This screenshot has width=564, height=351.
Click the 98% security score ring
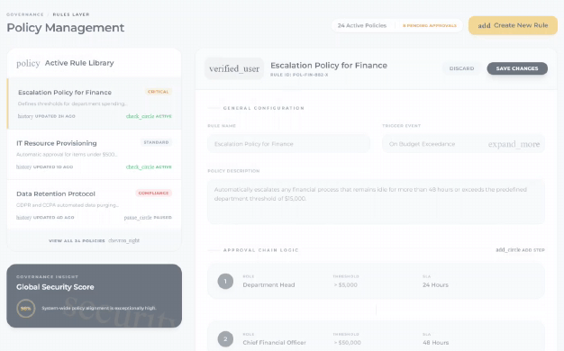click(x=26, y=308)
